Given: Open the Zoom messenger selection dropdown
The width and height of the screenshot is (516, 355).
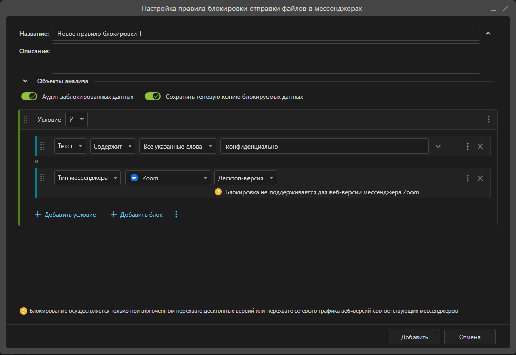Looking at the screenshot, I should tap(168, 178).
